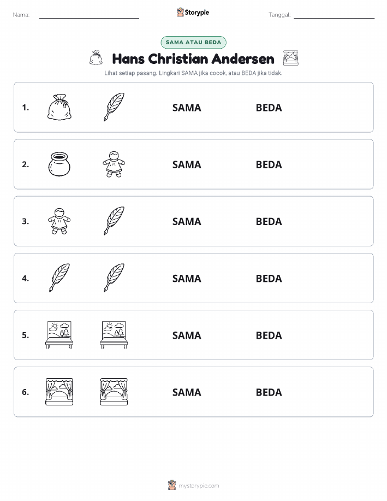Open the mystorypie.com footer link
The image size is (387, 501).
pyautogui.click(x=199, y=486)
